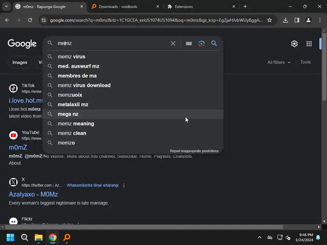Open the m0mZ YouTube result link
327x245 pixels.
tap(18, 147)
